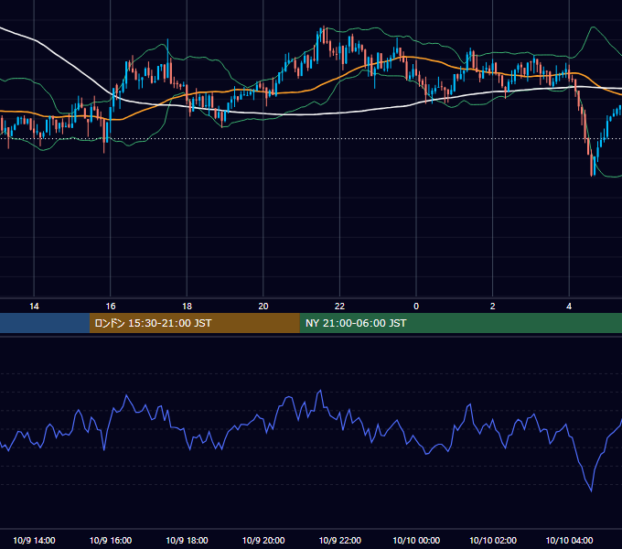The width and height of the screenshot is (622, 549).
Task: Click the 10/9 22:00 date label
Action: point(340,540)
